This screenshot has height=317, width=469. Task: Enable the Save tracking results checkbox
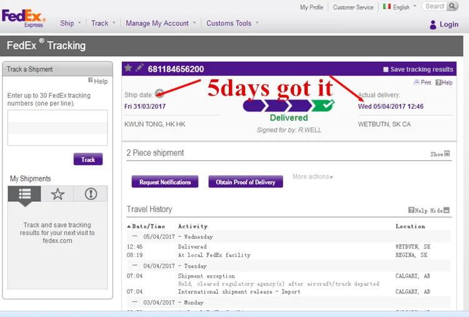tap(386, 69)
